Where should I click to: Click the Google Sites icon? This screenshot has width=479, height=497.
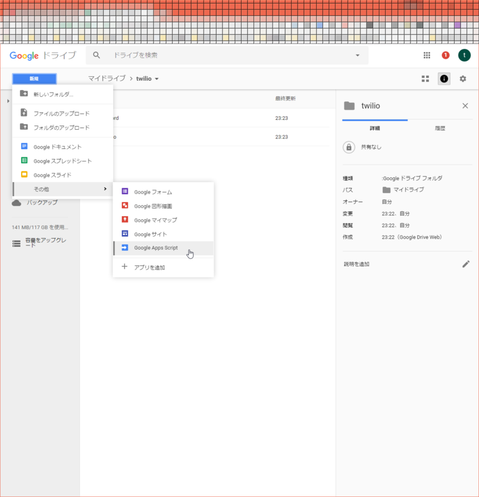pyautogui.click(x=125, y=234)
